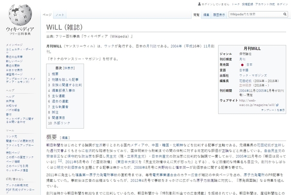Click テンプレートを表示 in infobox
The image size is (291, 195).
pyautogui.click(x=273, y=110)
